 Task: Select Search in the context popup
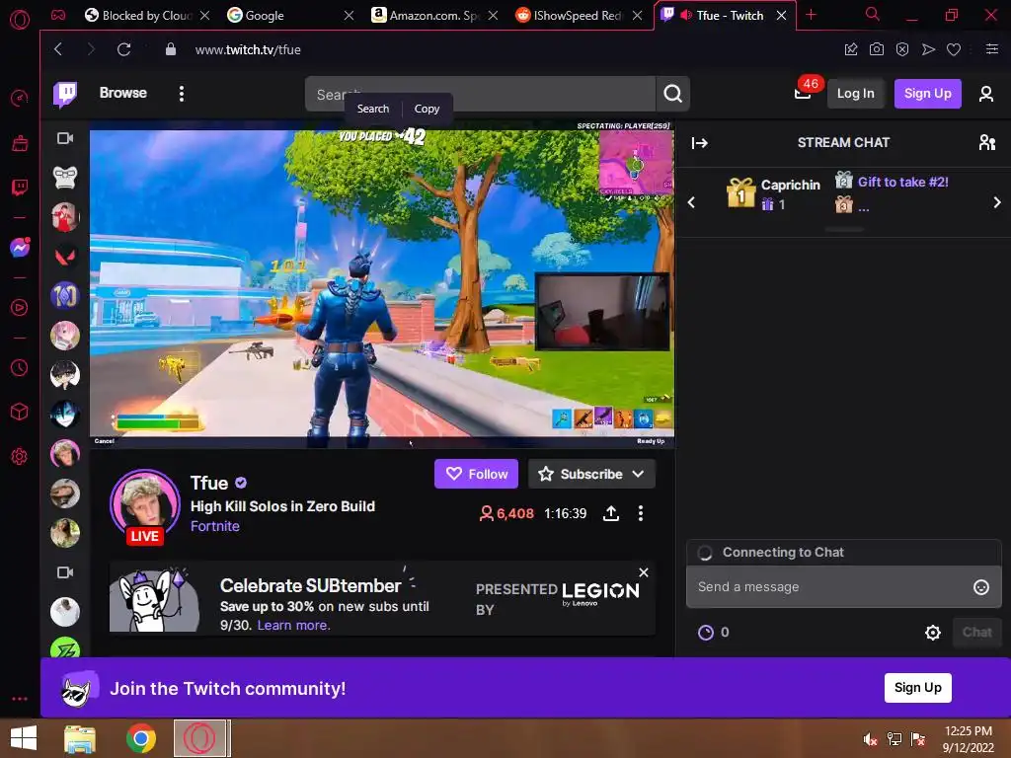pyautogui.click(x=373, y=109)
